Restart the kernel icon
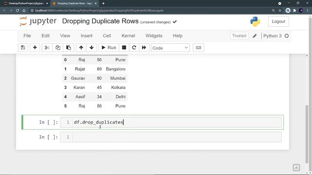 click(134, 48)
